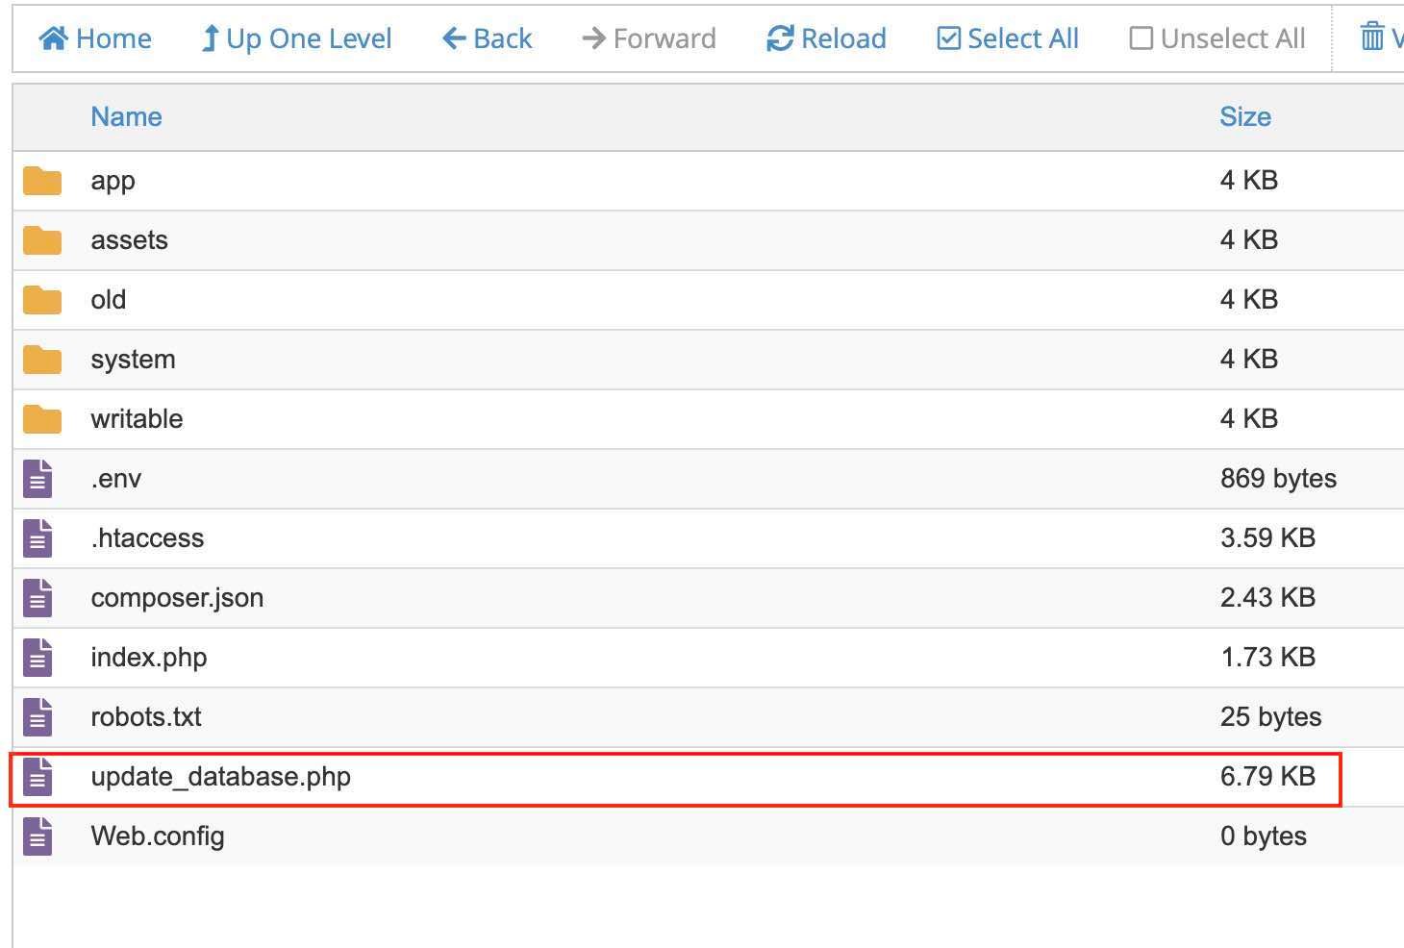Click the Forward arrow button
The height and width of the screenshot is (948, 1404).
[x=649, y=38]
